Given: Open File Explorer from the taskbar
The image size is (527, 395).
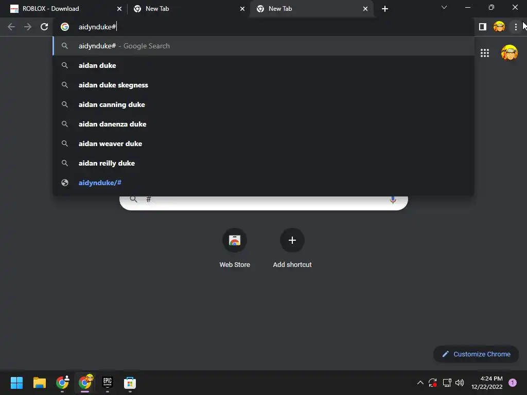Looking at the screenshot, I should (x=39, y=383).
